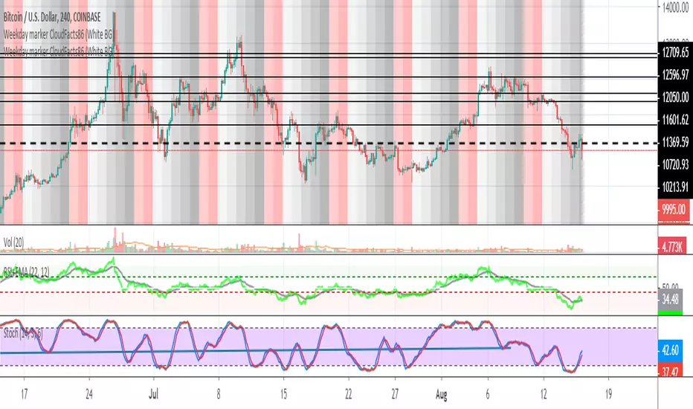
Task: Click the 15 date label on time axis
Action: tap(283, 394)
